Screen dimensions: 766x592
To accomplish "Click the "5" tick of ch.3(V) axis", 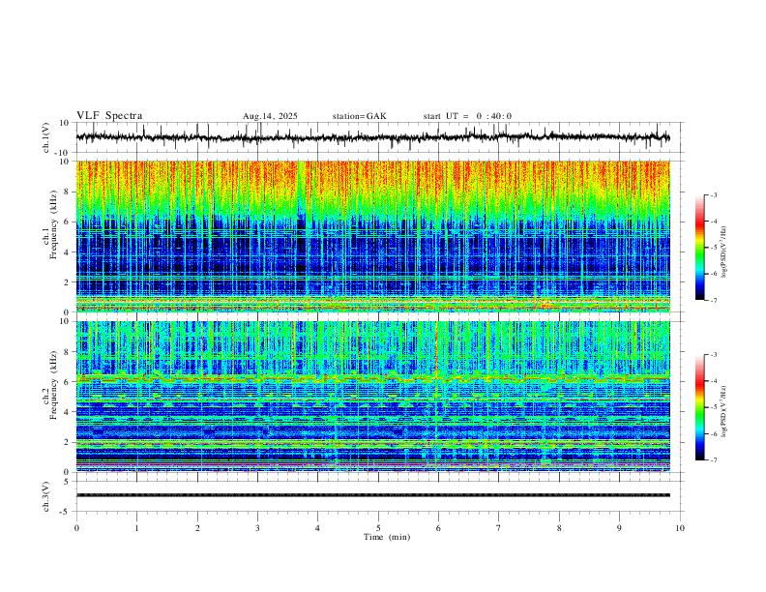I will tap(67, 482).
